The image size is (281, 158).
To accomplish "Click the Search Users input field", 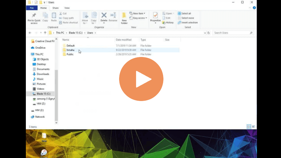I will (231, 33).
